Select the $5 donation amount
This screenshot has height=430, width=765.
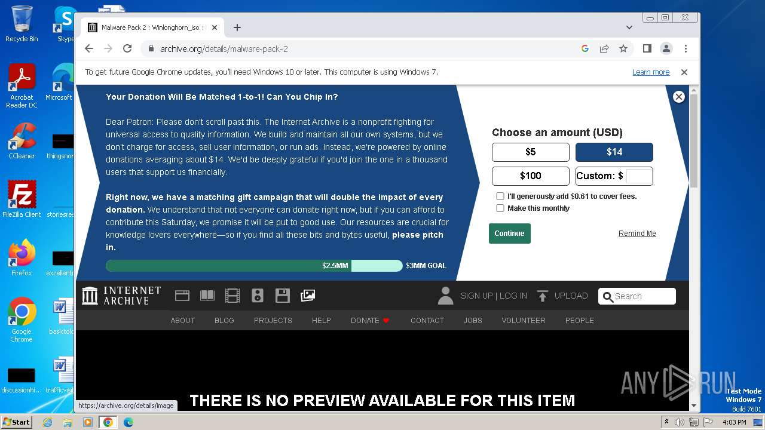(531, 152)
